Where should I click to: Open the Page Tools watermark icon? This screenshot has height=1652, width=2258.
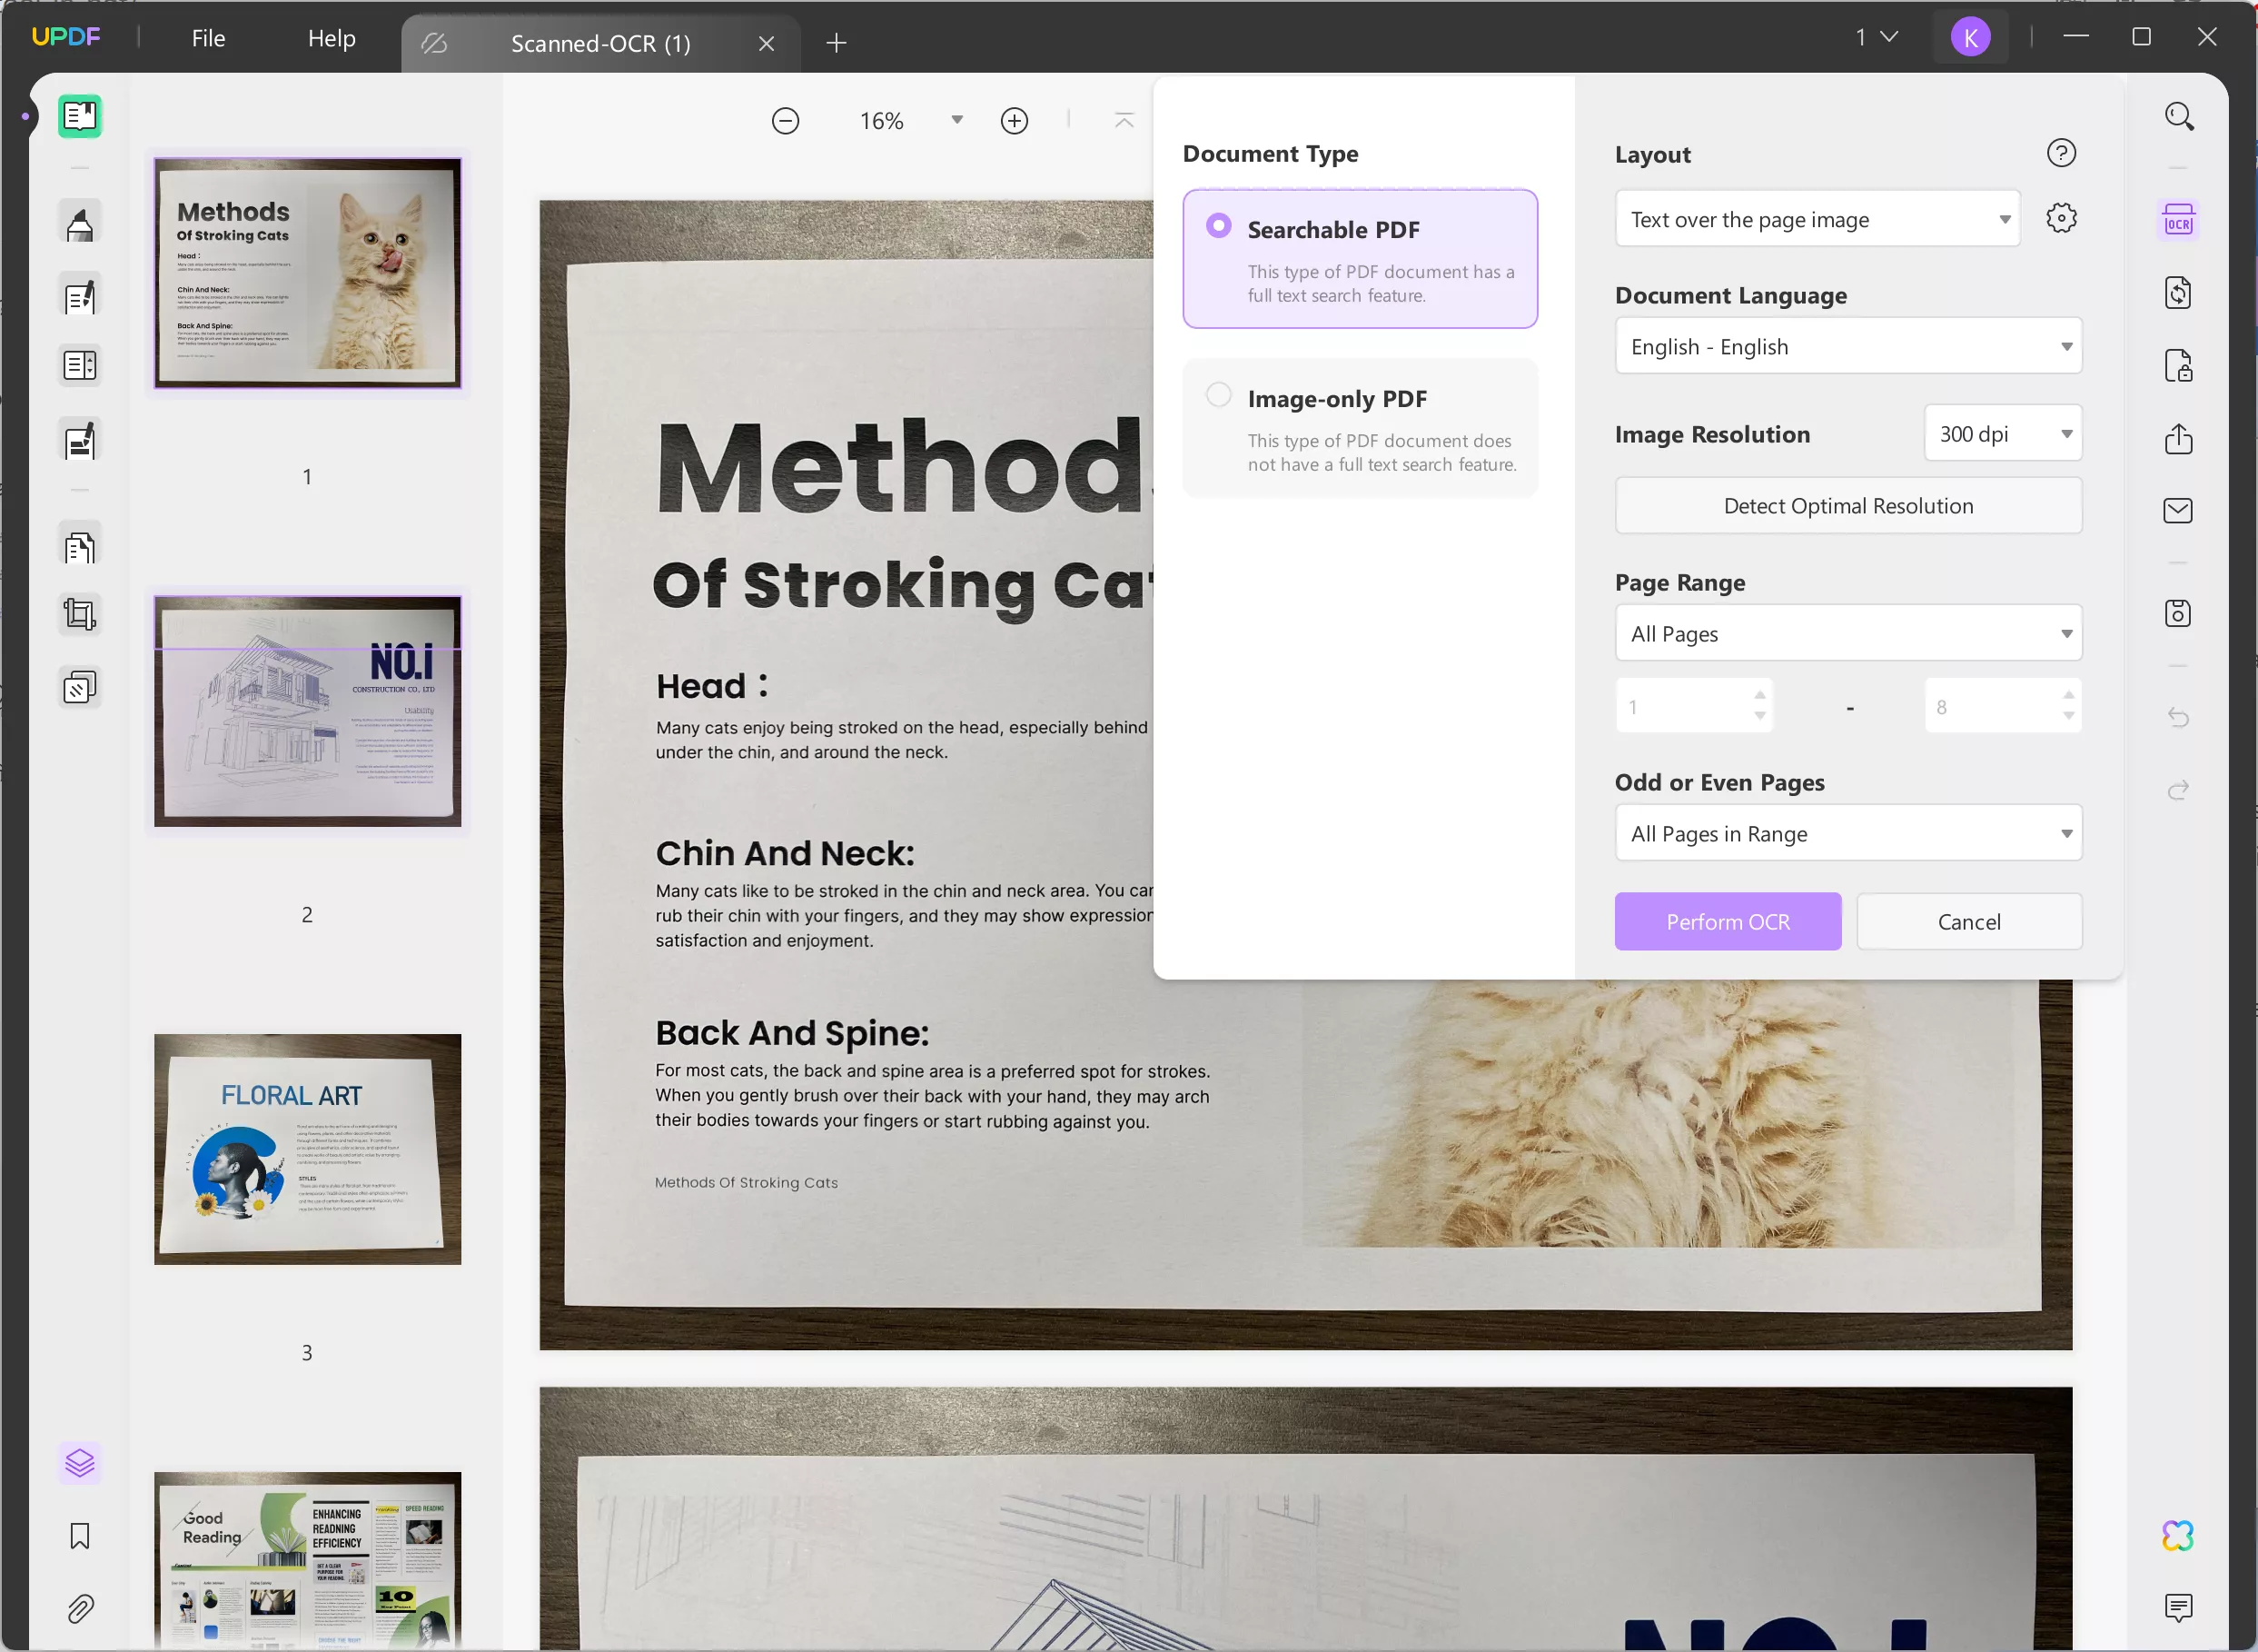click(80, 687)
